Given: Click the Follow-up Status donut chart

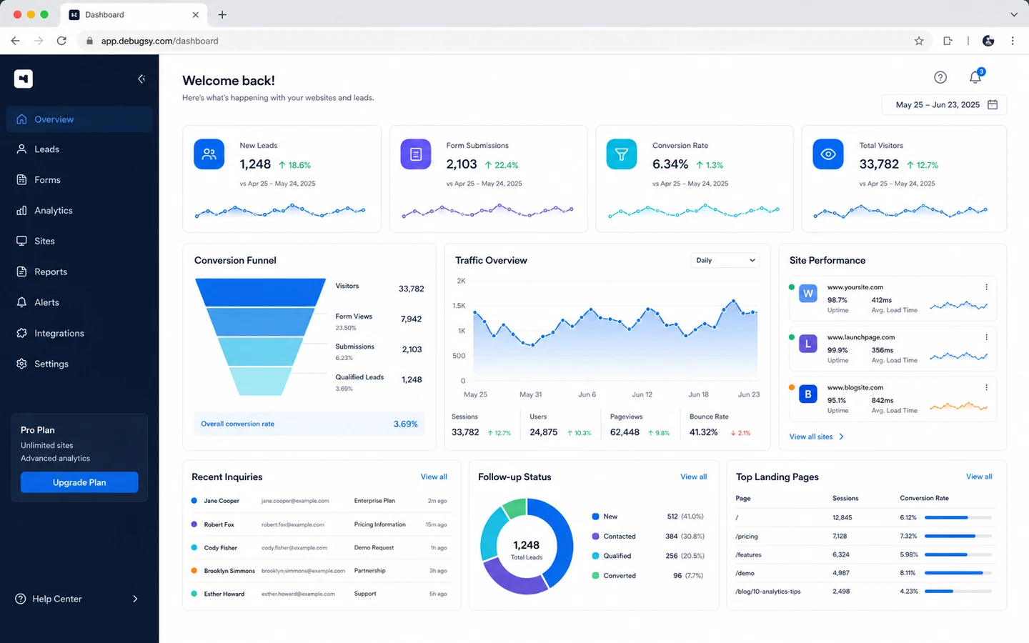Looking at the screenshot, I should coord(527,547).
